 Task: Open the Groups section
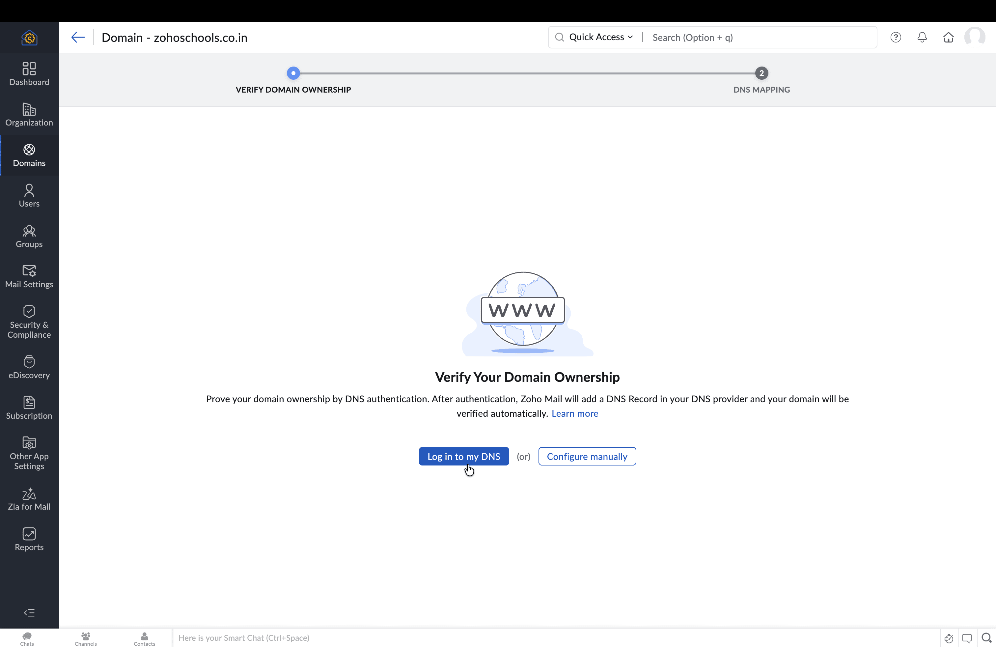pyautogui.click(x=29, y=237)
